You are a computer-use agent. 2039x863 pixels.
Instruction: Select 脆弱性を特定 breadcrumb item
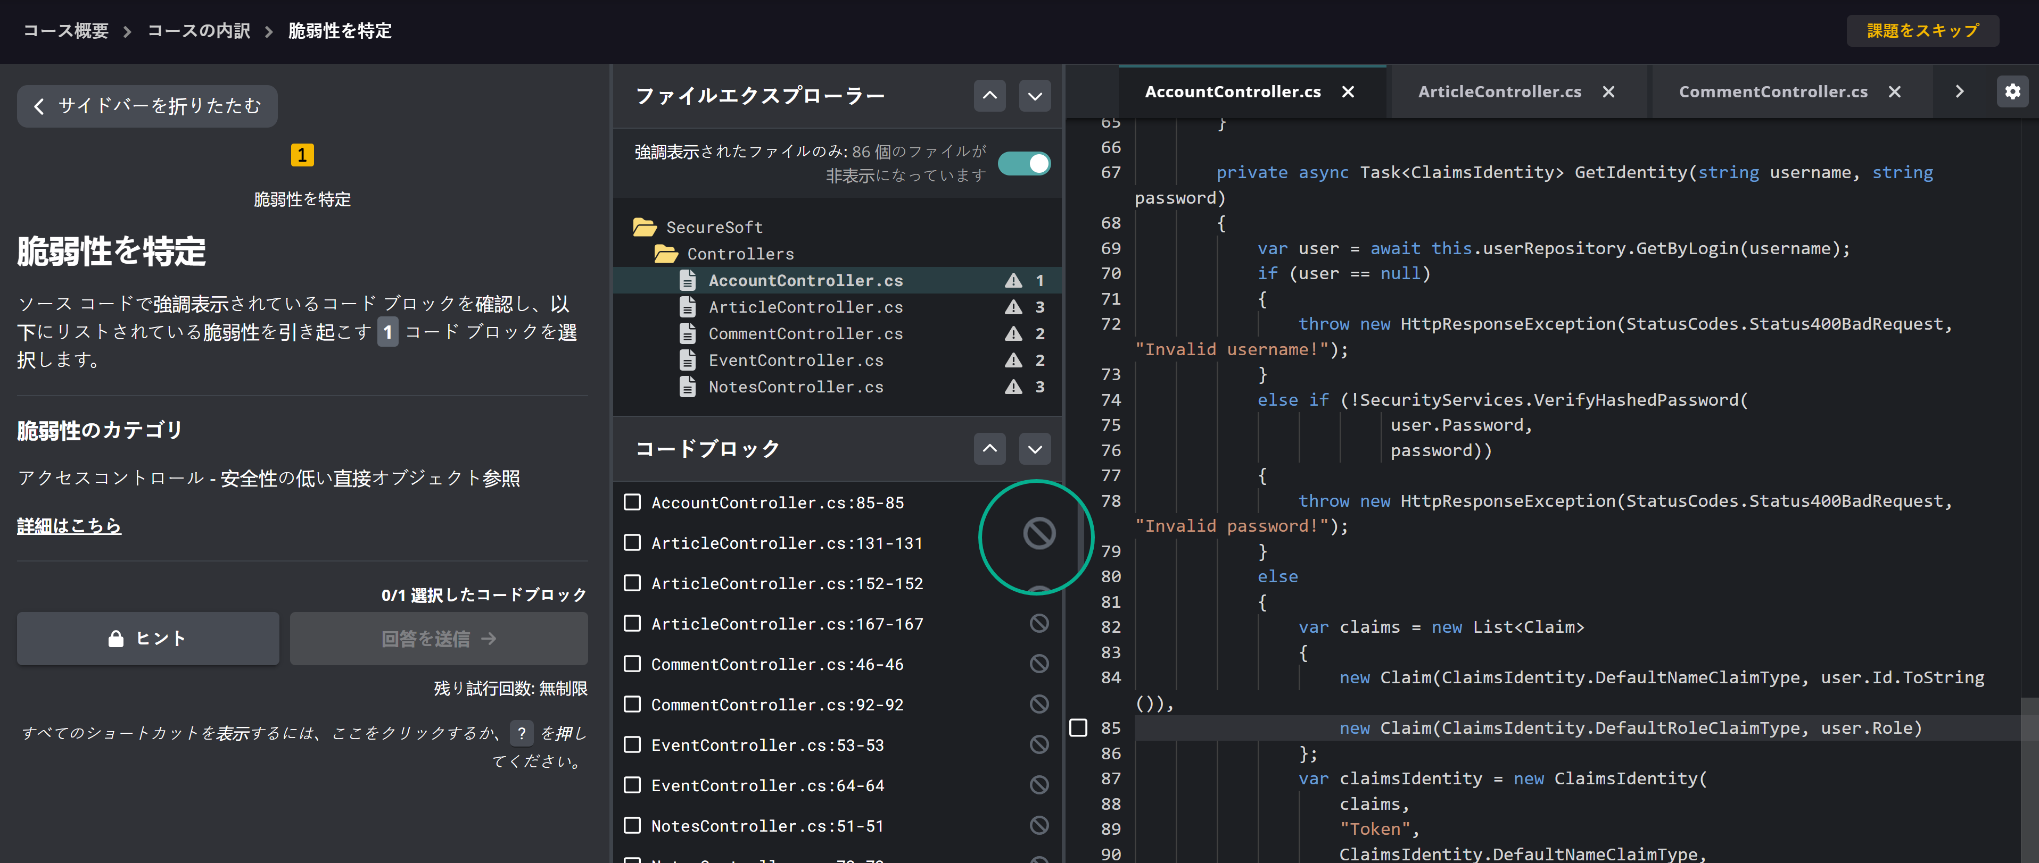(x=340, y=31)
